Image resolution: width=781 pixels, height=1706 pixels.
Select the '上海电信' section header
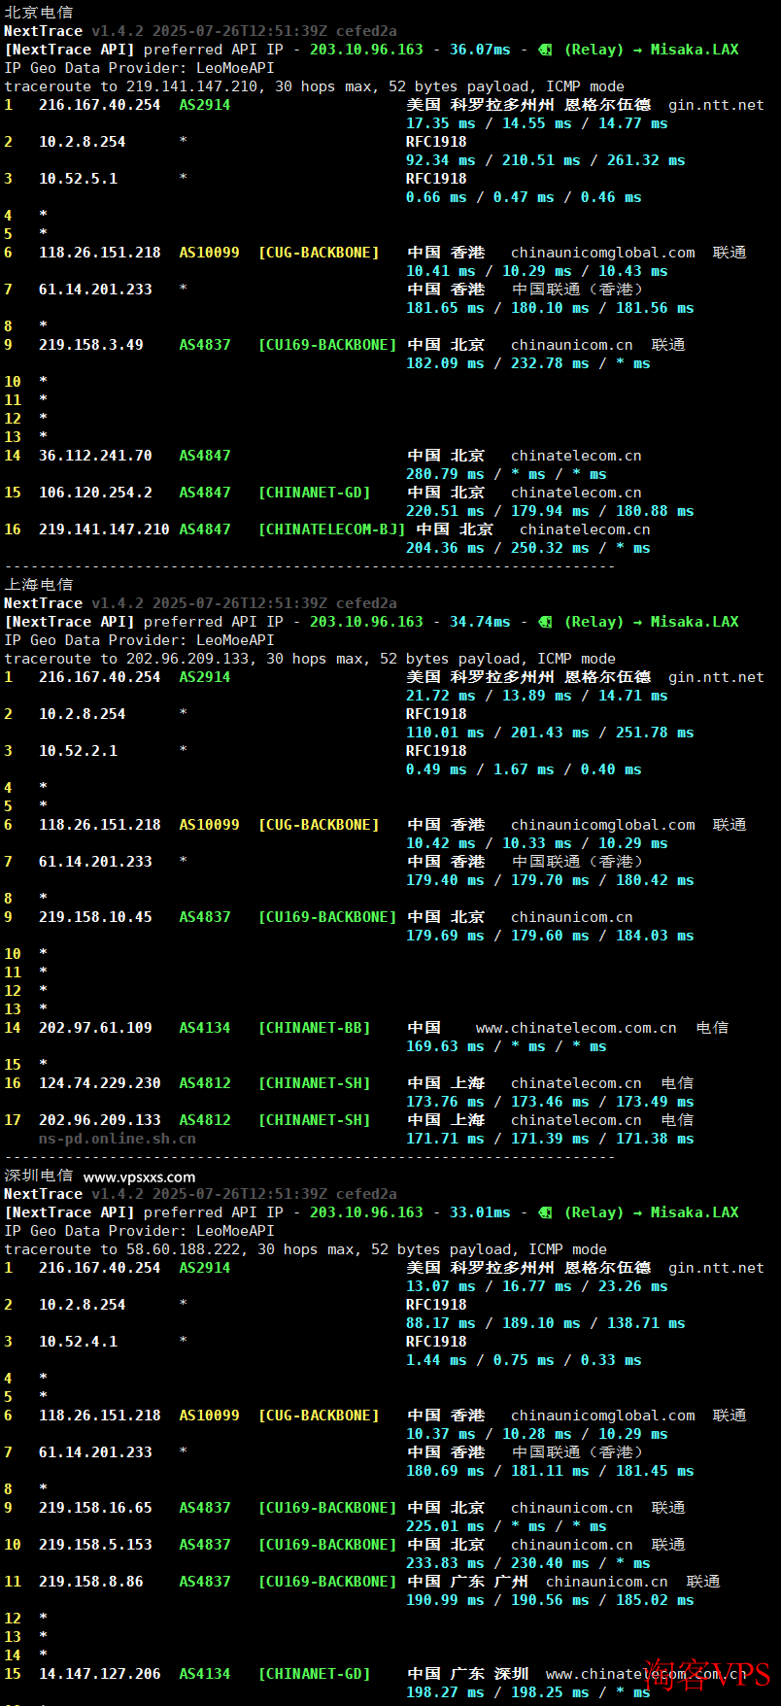(38, 585)
